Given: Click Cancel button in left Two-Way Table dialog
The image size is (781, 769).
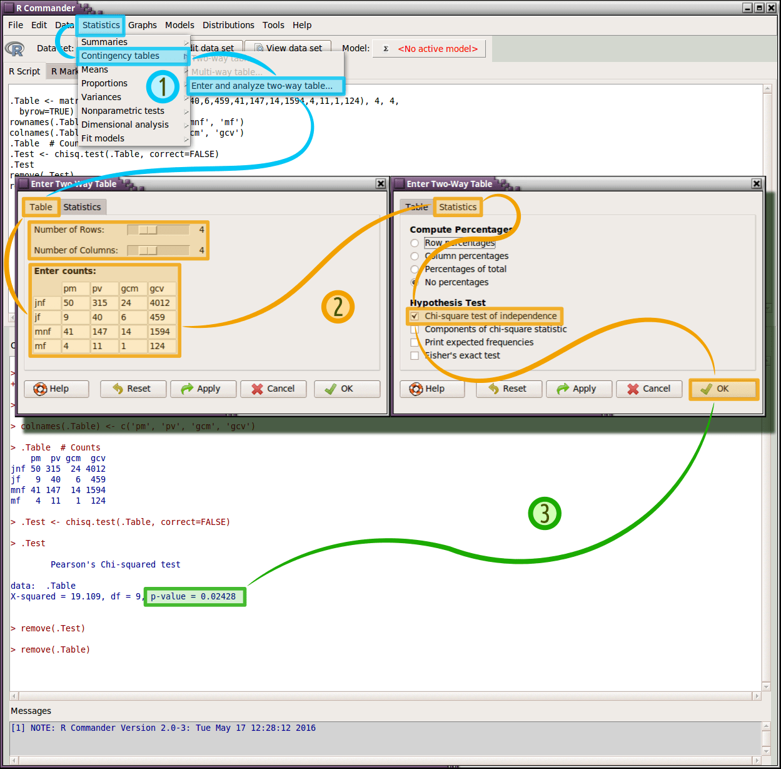Looking at the screenshot, I should [x=273, y=389].
